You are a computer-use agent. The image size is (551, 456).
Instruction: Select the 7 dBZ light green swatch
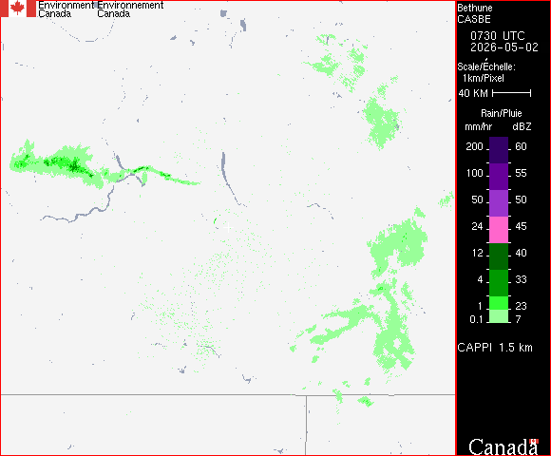tap(499, 316)
